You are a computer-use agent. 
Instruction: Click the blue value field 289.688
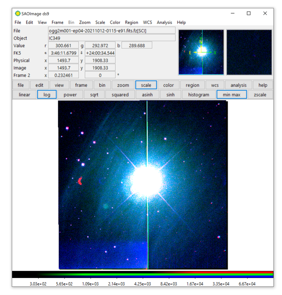click(137, 45)
